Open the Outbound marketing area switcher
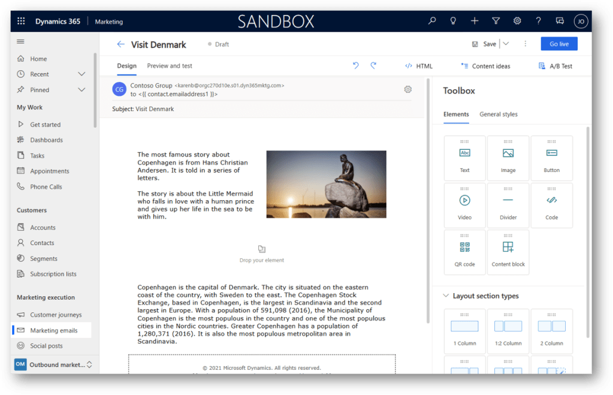613x395 pixels. pos(53,364)
